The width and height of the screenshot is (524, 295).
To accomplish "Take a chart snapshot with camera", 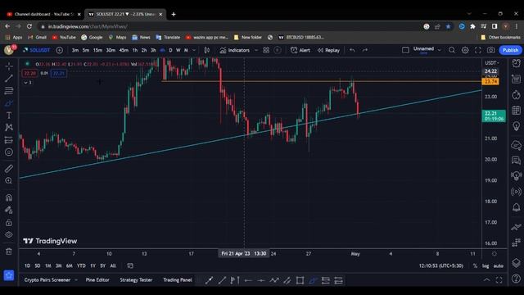I will click(490, 50).
